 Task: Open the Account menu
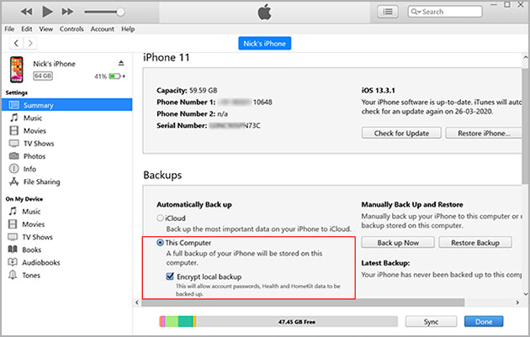point(102,29)
